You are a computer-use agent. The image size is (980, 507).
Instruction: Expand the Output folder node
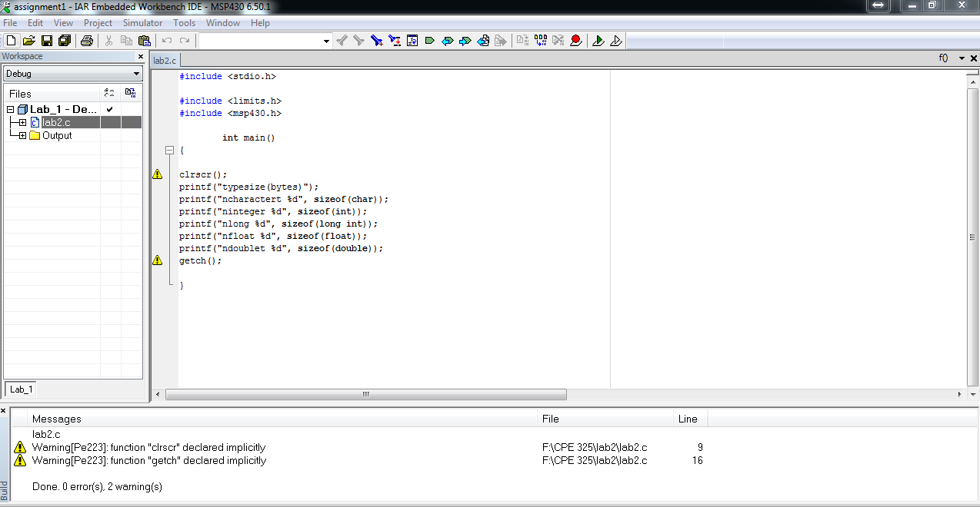[x=22, y=136]
